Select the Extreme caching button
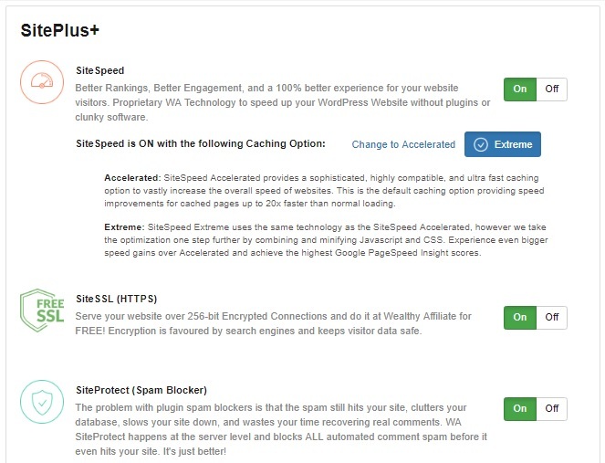This screenshot has height=463, width=605. [x=503, y=144]
